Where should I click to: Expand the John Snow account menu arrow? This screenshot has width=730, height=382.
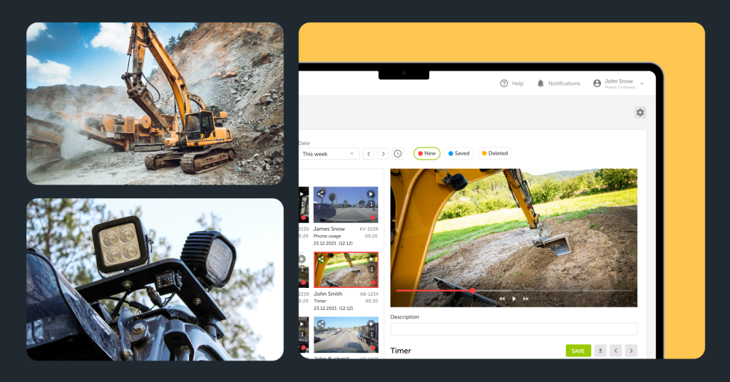pos(642,84)
